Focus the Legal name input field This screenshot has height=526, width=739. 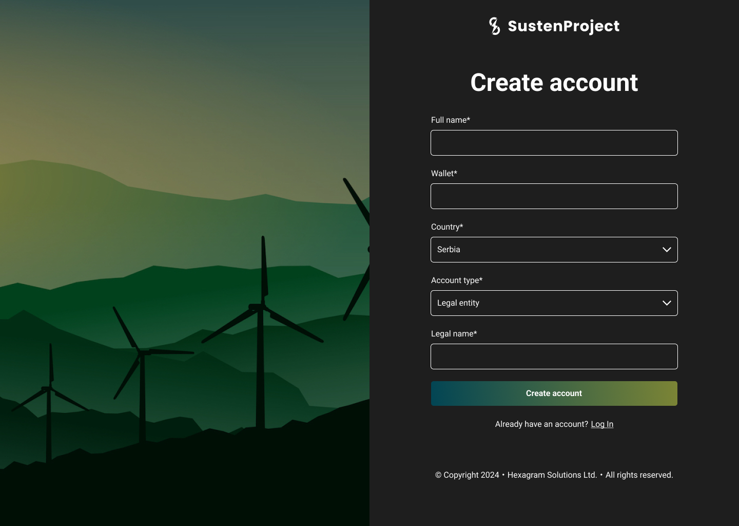(554, 356)
